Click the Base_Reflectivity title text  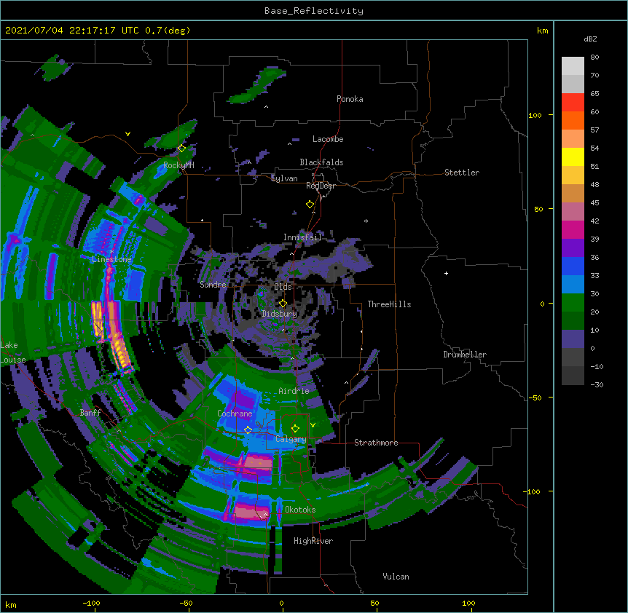(x=313, y=11)
